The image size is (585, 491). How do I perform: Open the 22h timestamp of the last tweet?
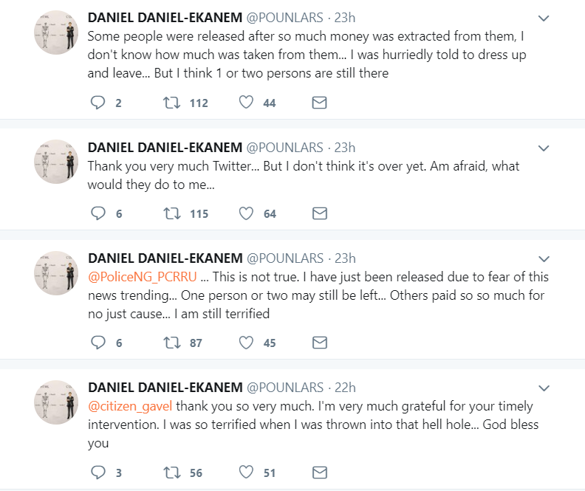click(x=345, y=388)
